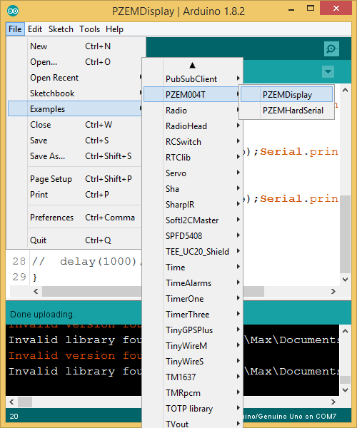Click console vertical scrollbar down arrow
The width and height of the screenshot is (357, 428).
[x=346, y=389]
